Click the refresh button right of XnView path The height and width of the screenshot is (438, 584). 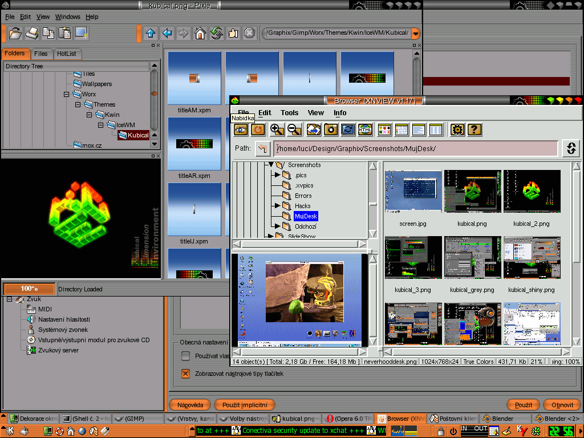pyautogui.click(x=571, y=148)
